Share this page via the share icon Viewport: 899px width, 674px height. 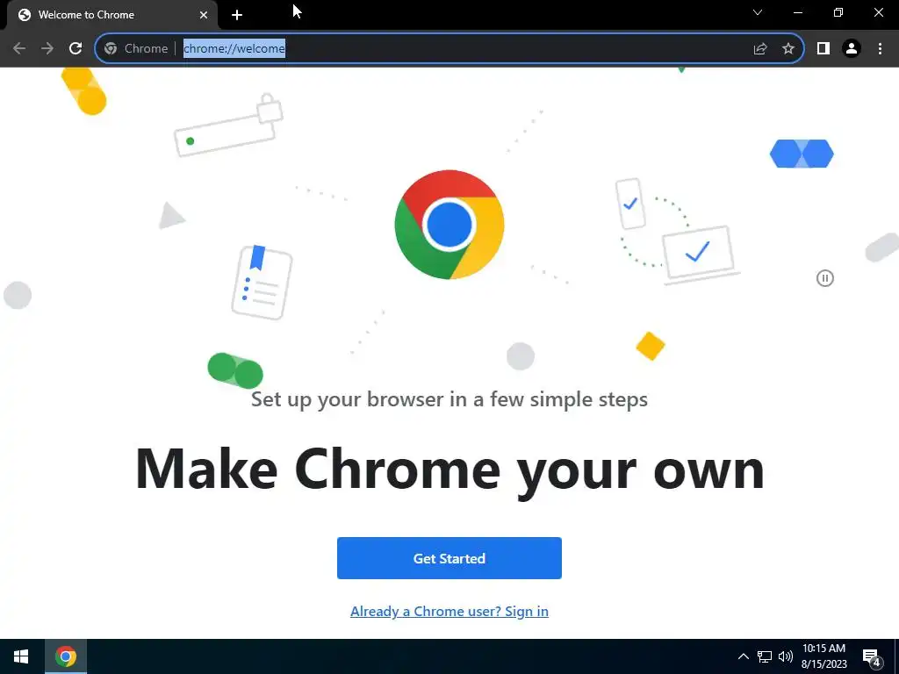click(x=760, y=49)
